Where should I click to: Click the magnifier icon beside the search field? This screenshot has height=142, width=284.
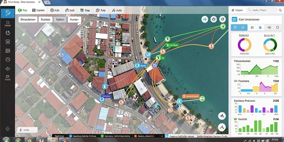280,10
